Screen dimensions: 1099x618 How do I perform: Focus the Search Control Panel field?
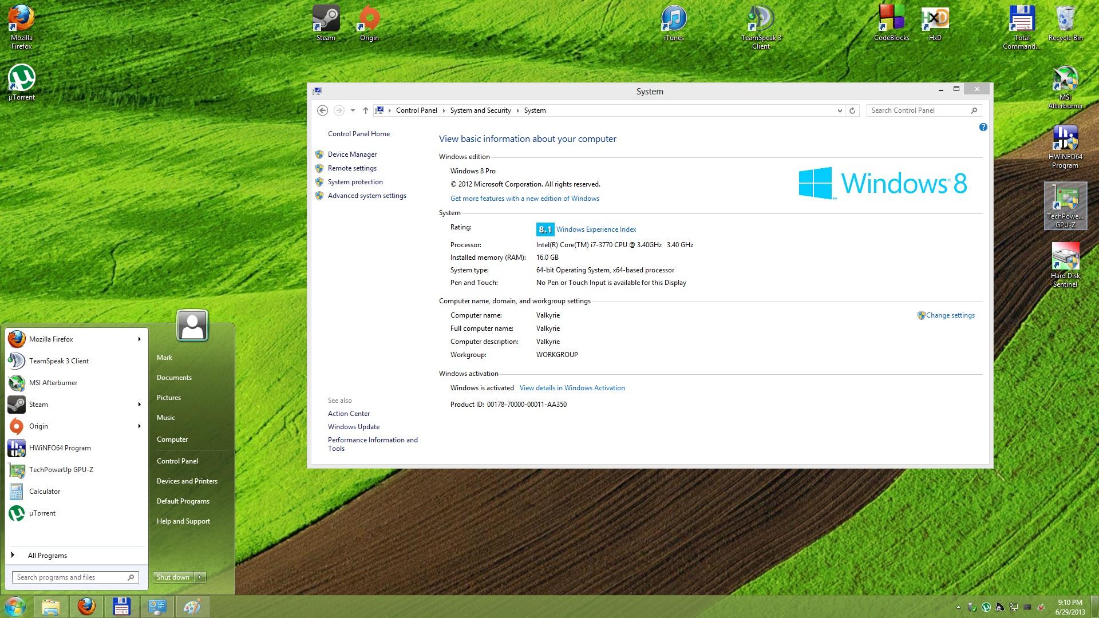(924, 110)
